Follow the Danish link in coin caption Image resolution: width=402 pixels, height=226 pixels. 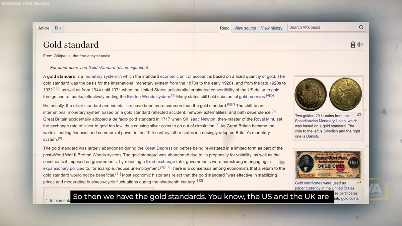tap(312, 136)
